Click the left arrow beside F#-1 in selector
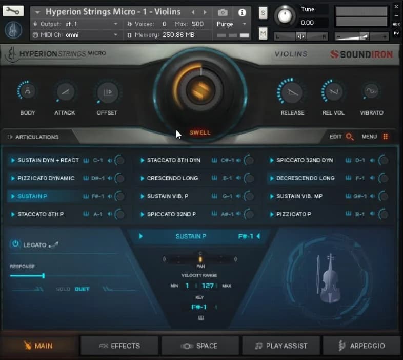 [x=258, y=236]
